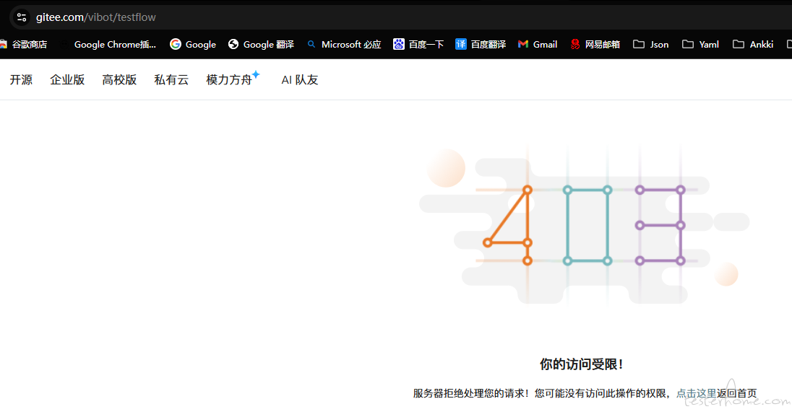Open the 百度一下 bookmark
The height and width of the screenshot is (417, 792).
(x=418, y=45)
